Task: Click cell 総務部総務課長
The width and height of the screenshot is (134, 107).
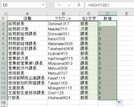Action: click(x=27, y=34)
